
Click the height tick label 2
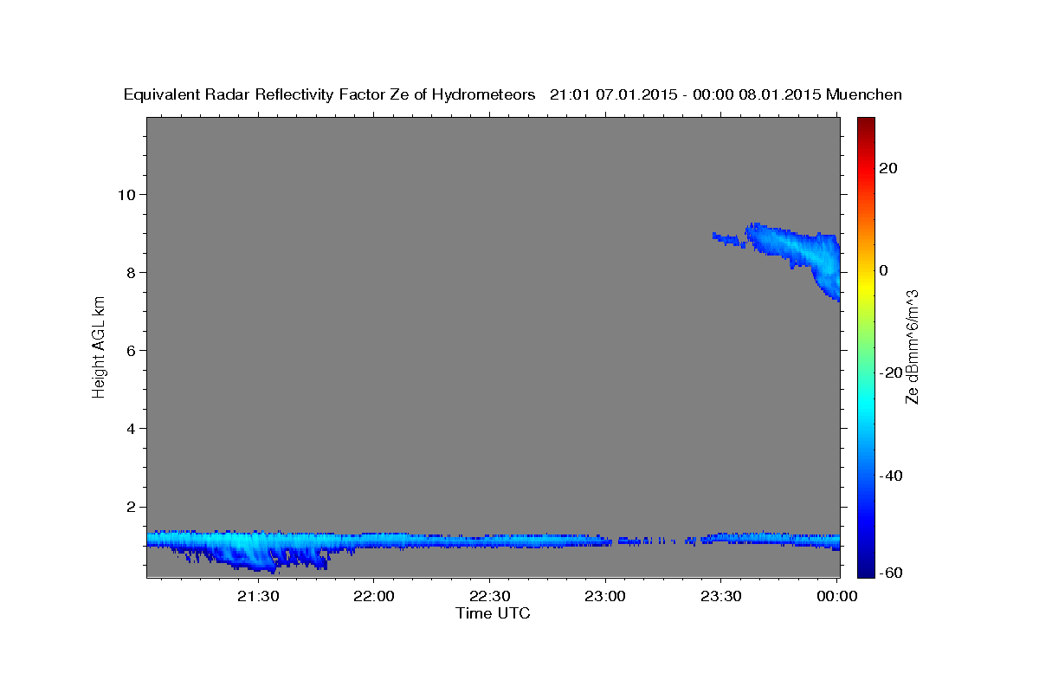(x=131, y=507)
